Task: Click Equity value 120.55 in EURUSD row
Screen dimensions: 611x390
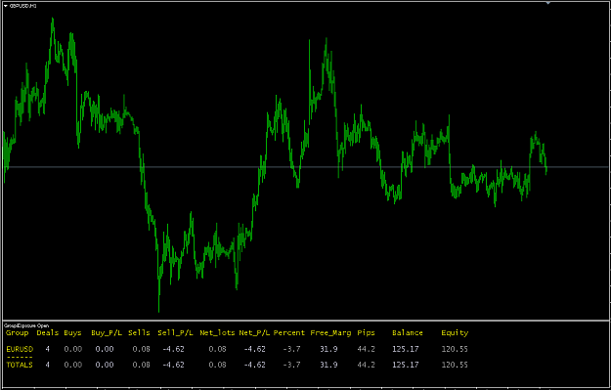Action: (455, 349)
